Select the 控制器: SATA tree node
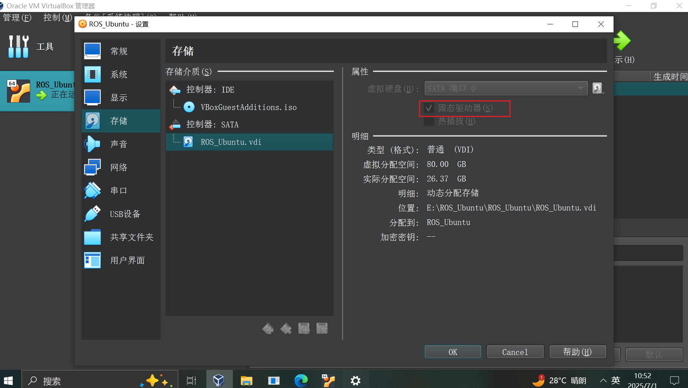688x388 pixels. click(212, 124)
